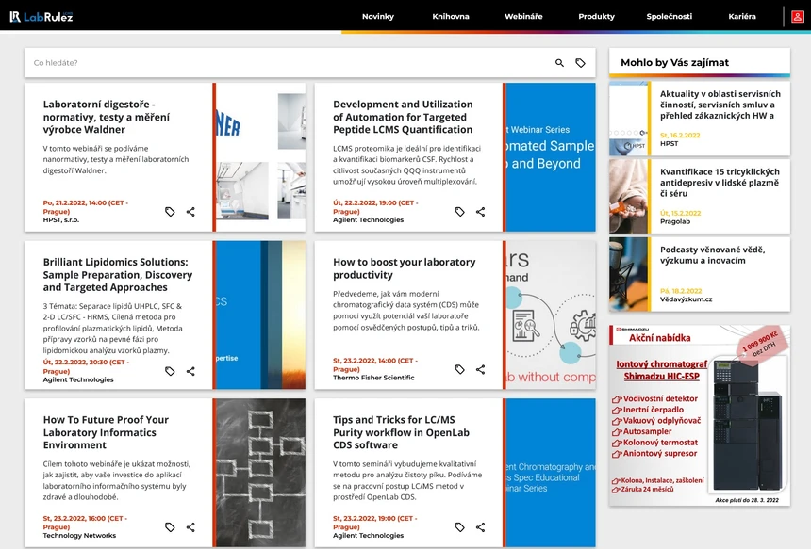Click the 'Technology Networks' organizer name

click(79, 536)
